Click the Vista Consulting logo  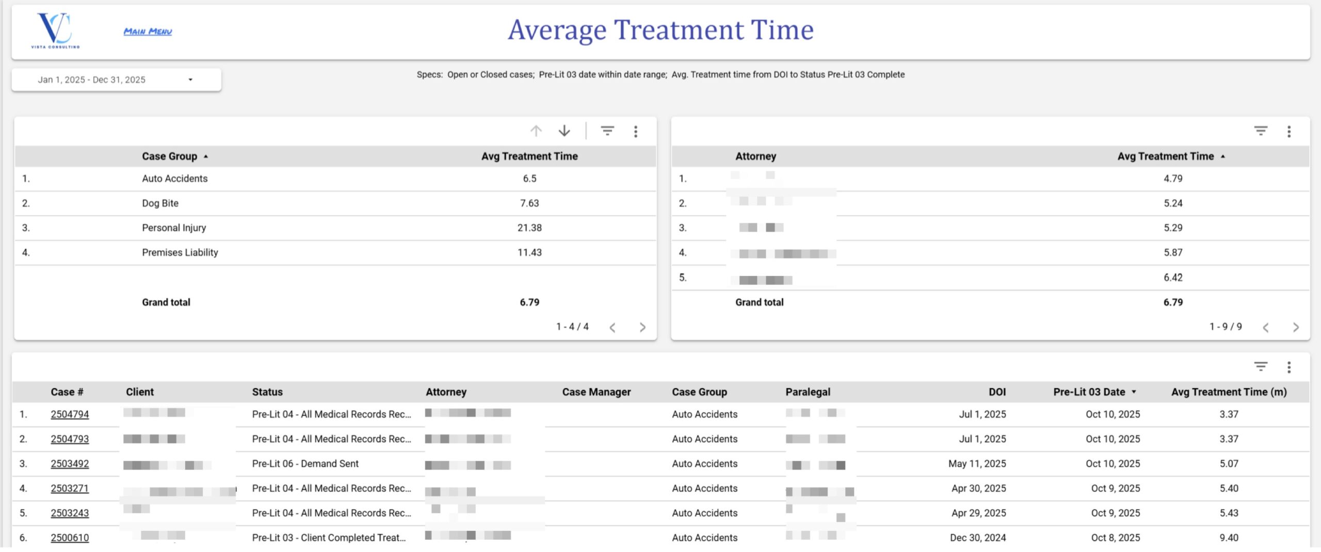[55, 31]
